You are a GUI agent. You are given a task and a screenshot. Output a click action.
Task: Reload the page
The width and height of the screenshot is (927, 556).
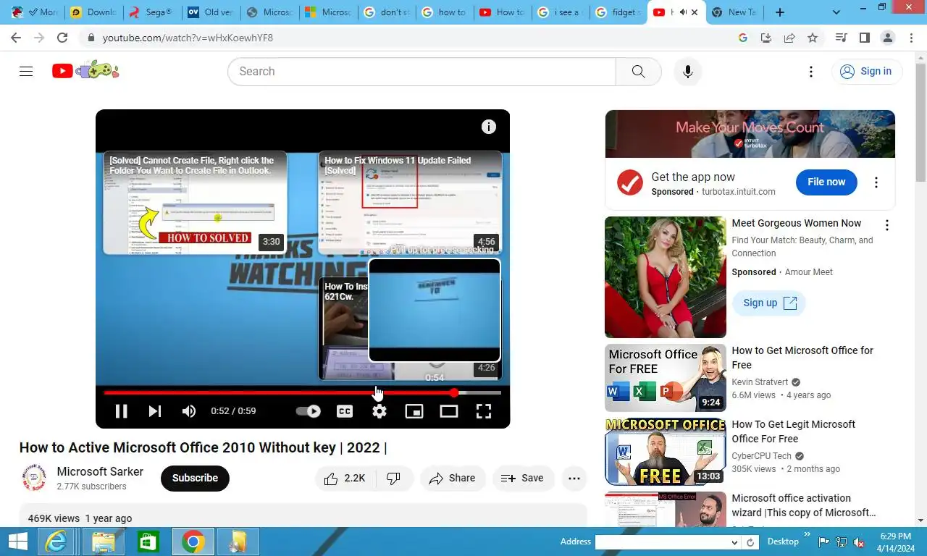[x=62, y=38]
